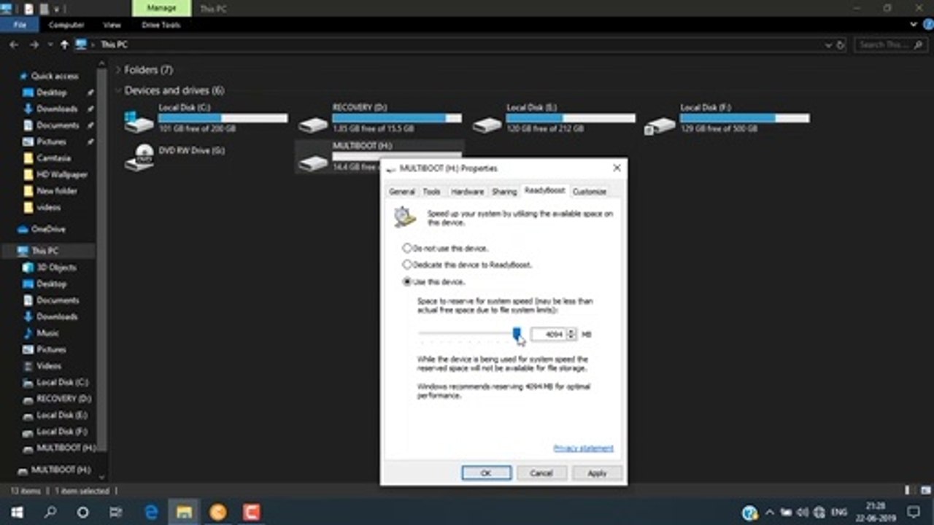Switch to the Customize tab
Screen dimensions: 934x525
[x=589, y=191]
